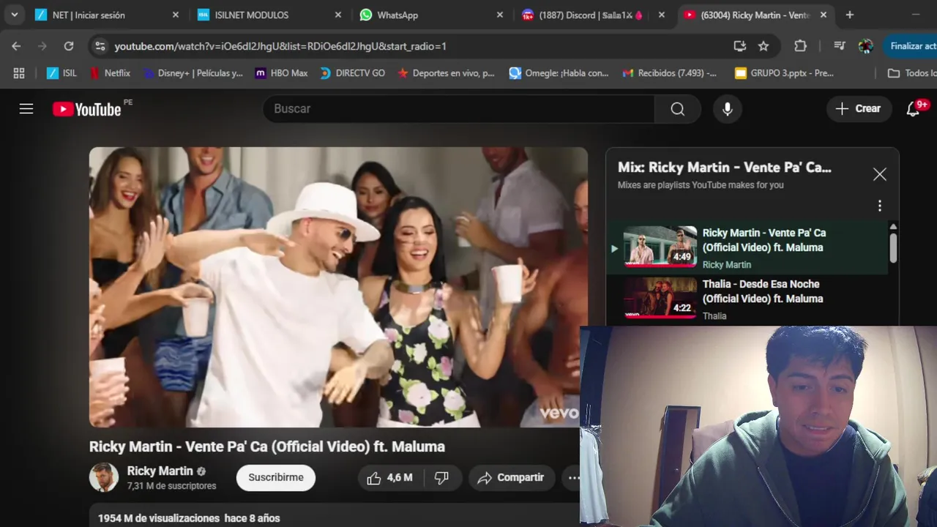This screenshot has width=937, height=527.
Task: Click the video title text
Action: click(267, 446)
